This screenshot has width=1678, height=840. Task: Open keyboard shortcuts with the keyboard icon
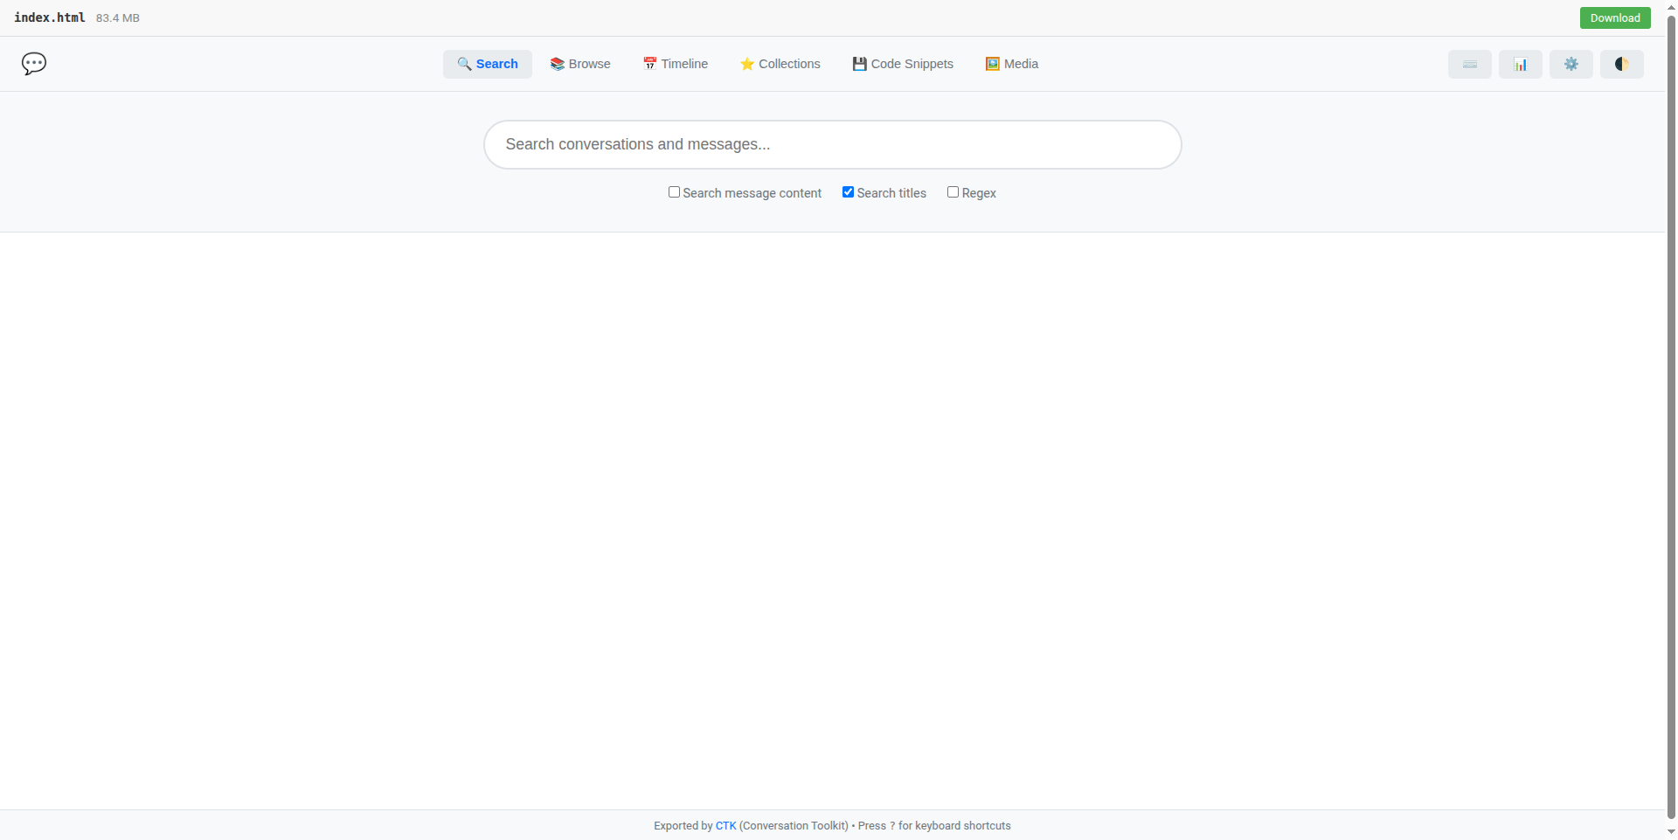click(x=1469, y=64)
